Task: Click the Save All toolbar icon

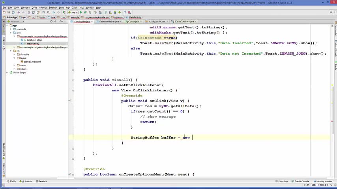Action: click(x=8, y=13)
